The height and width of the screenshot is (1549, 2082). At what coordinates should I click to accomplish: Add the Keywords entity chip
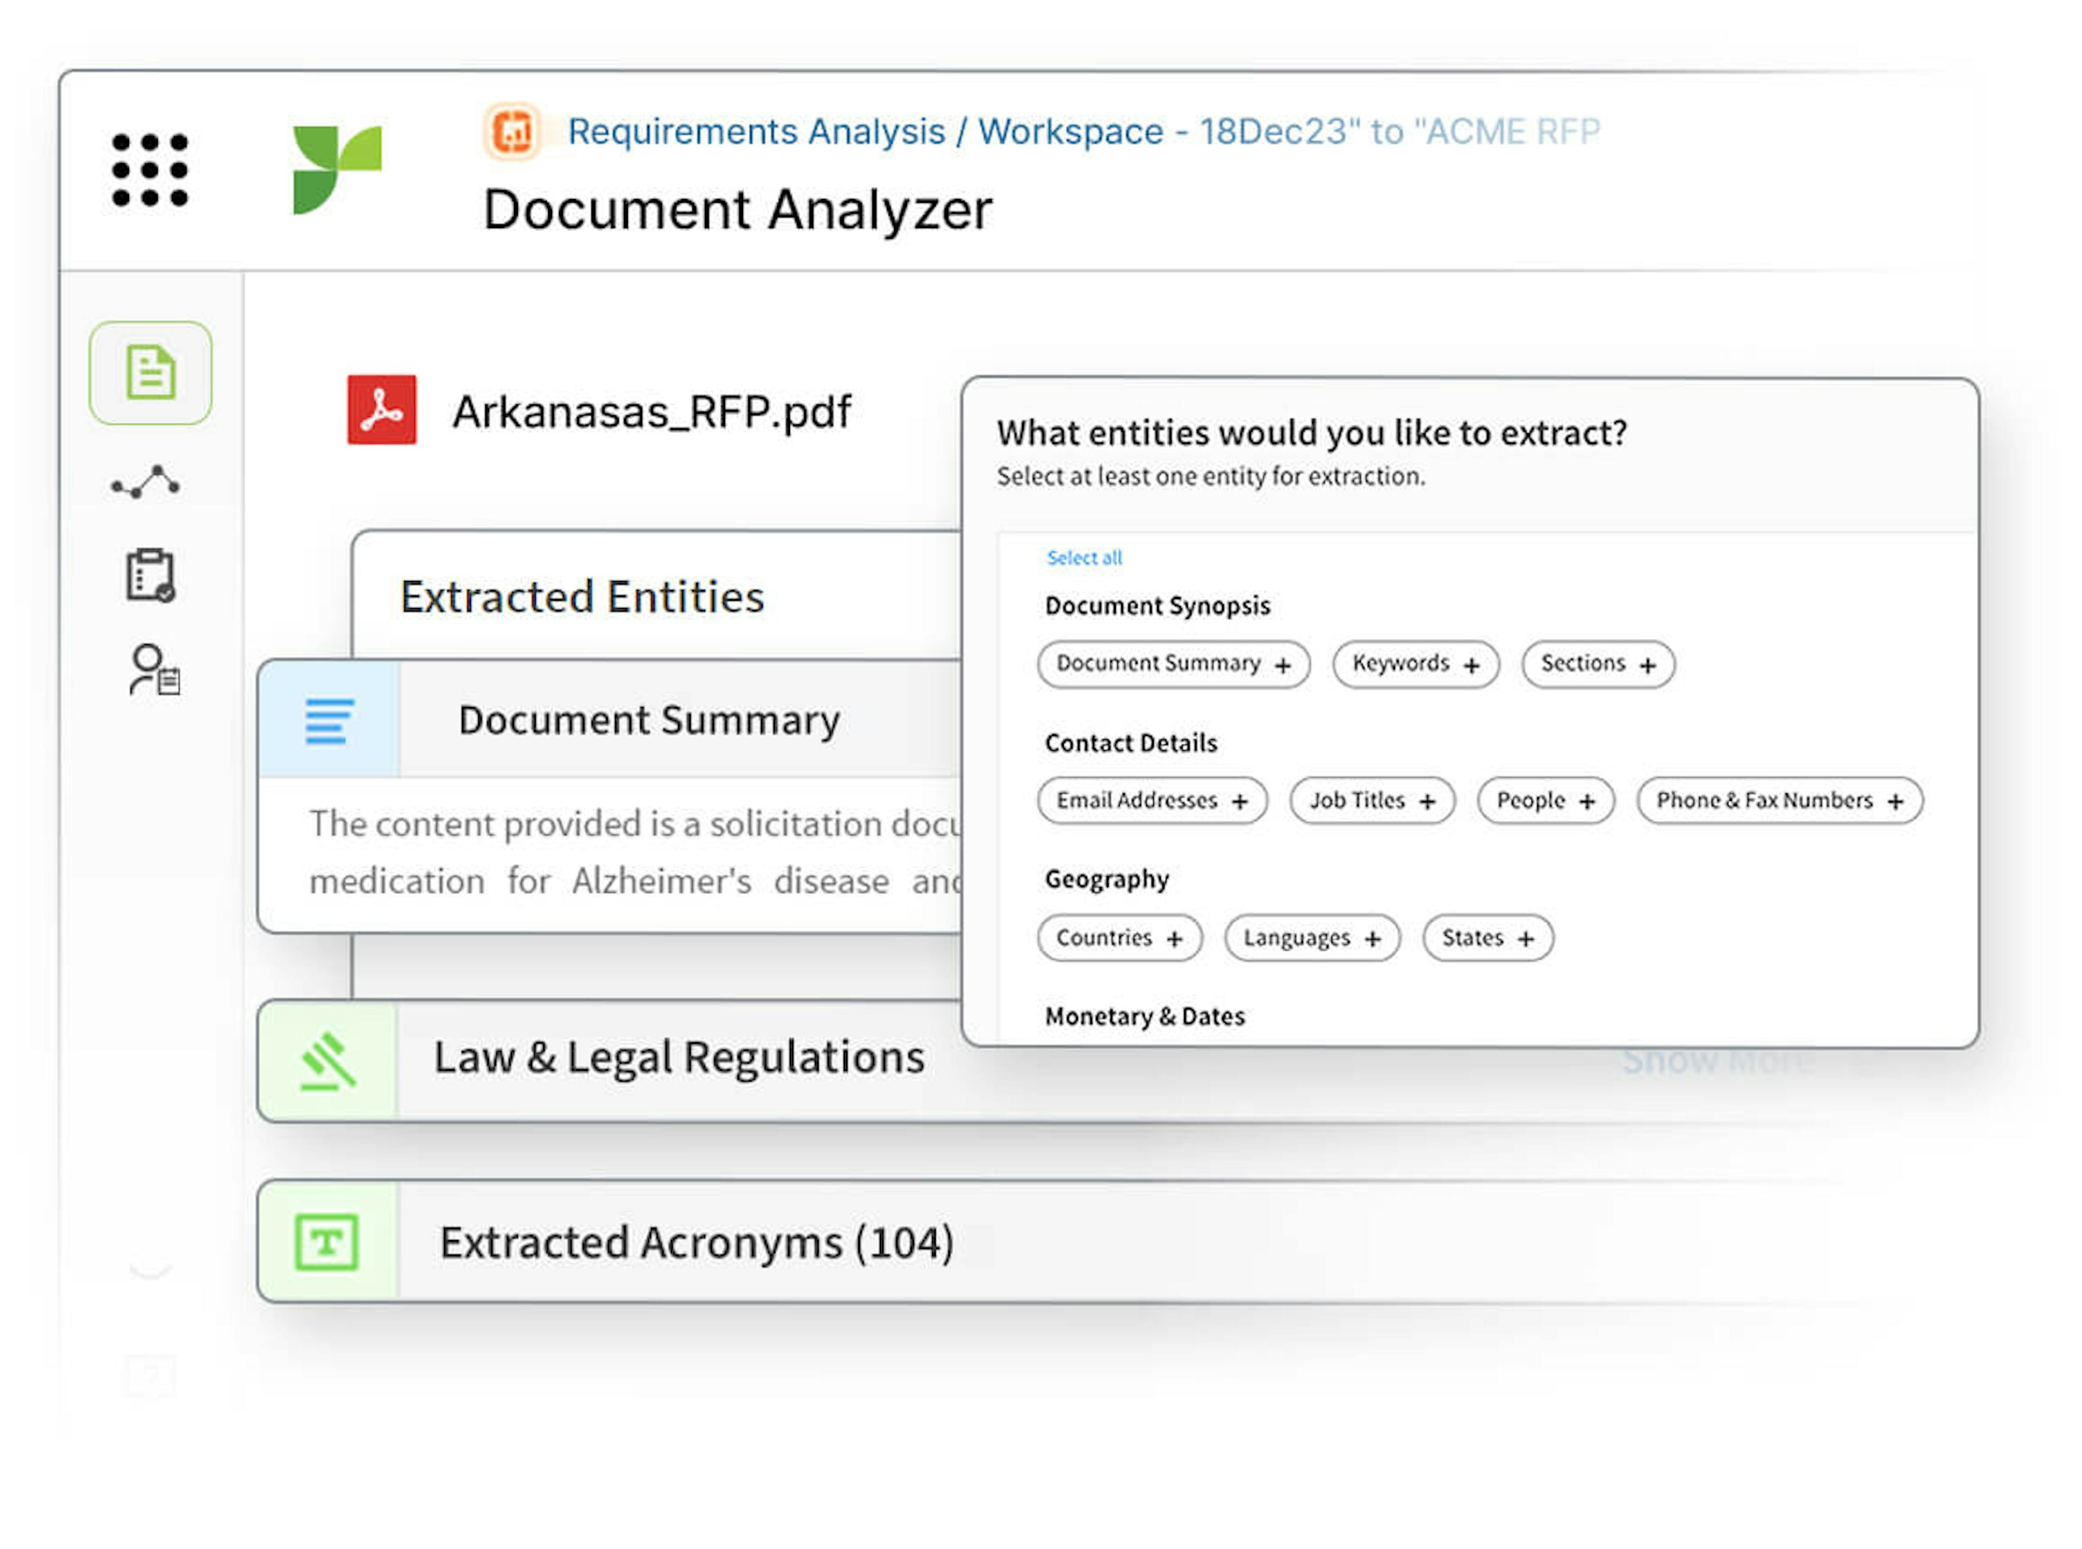[x=1415, y=664]
